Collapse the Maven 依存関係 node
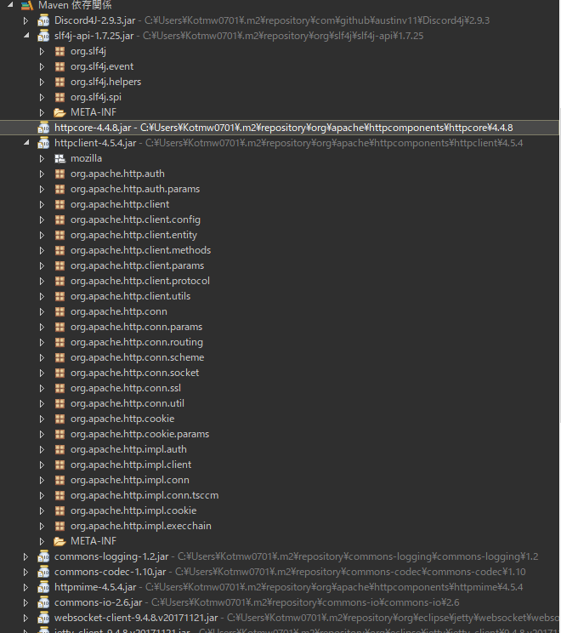 click(11, 4)
